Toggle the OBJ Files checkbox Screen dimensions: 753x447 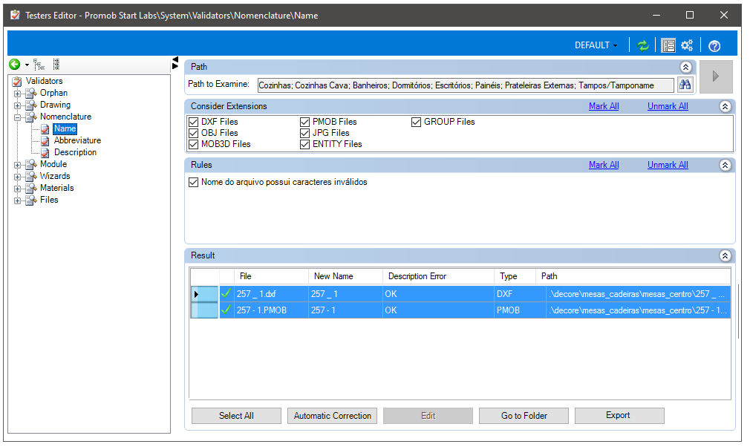[x=194, y=133]
